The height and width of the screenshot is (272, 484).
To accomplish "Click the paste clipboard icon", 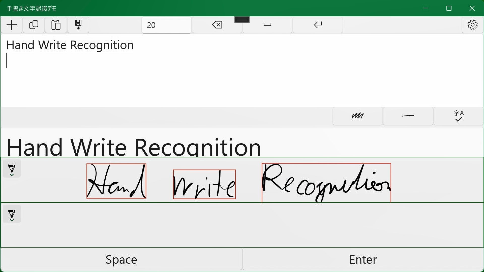I will (56, 25).
